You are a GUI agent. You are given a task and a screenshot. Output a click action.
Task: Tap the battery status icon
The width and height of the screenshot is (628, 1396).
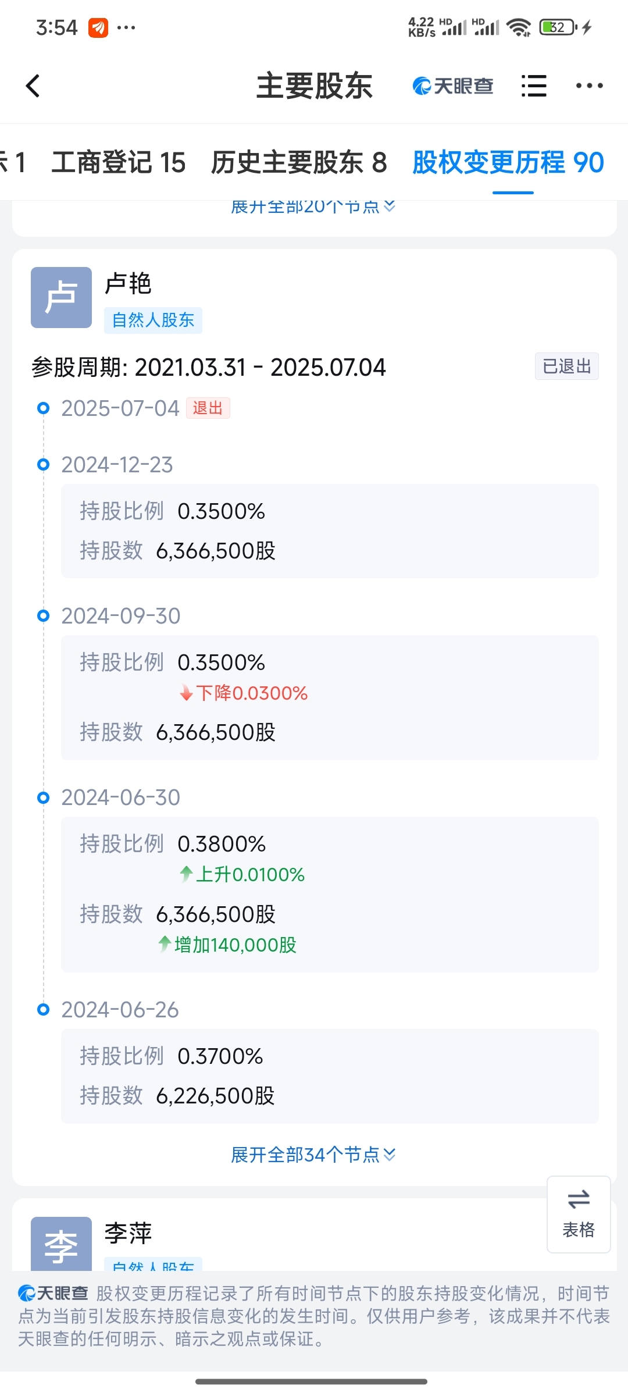click(x=558, y=27)
